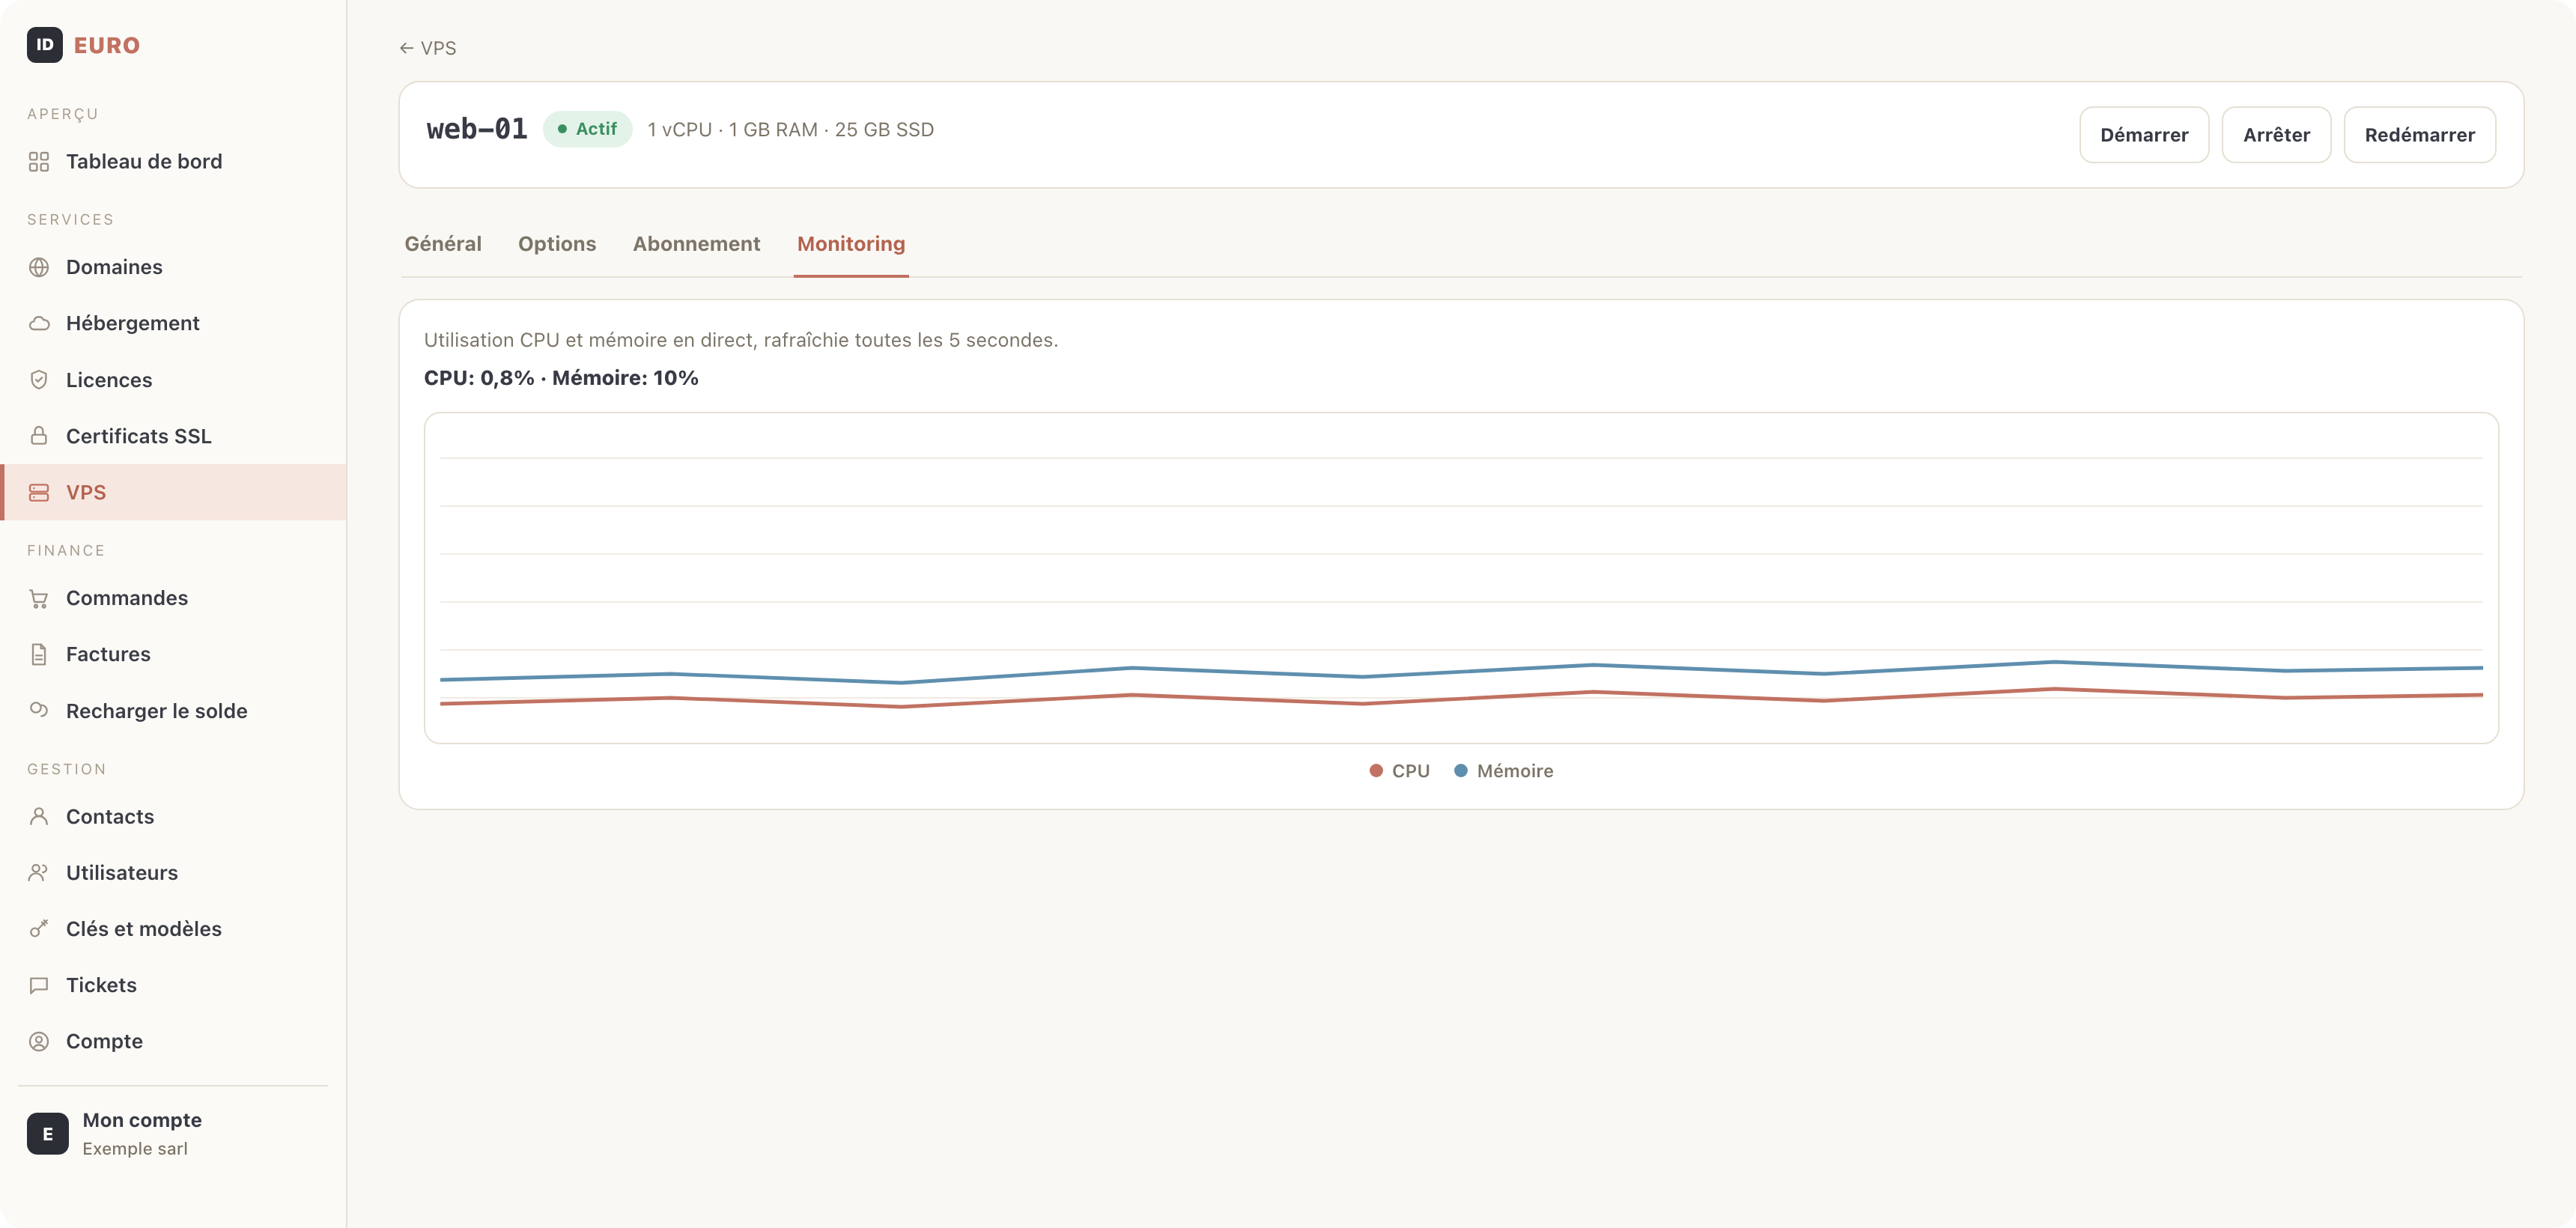Open Recharger le solde page
2576x1228 pixels.
(x=174, y=710)
